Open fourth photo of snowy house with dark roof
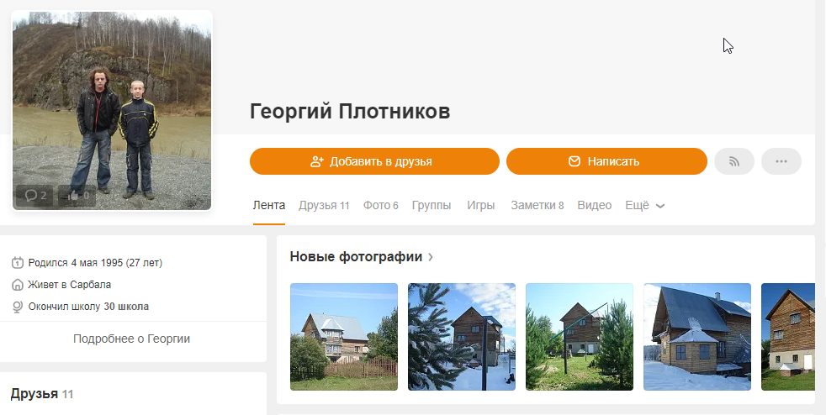The image size is (826, 415). (x=697, y=337)
